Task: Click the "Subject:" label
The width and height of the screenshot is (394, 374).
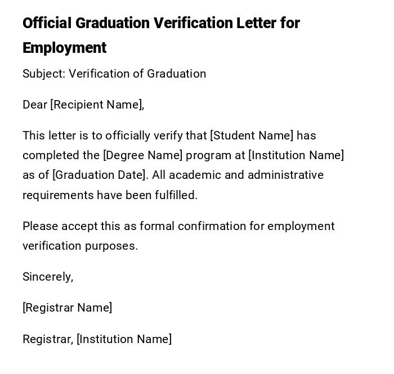Action: tap(44, 74)
